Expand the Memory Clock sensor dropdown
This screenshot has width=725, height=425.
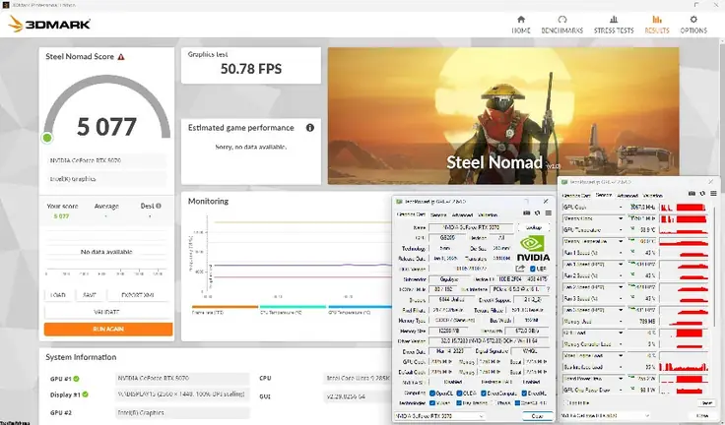click(x=621, y=218)
